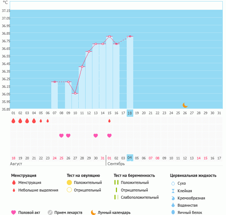Click the 'Лунный календарь' moon icon in legend
Image resolution: width=226 pixels, height=215 pixels.
(94, 212)
